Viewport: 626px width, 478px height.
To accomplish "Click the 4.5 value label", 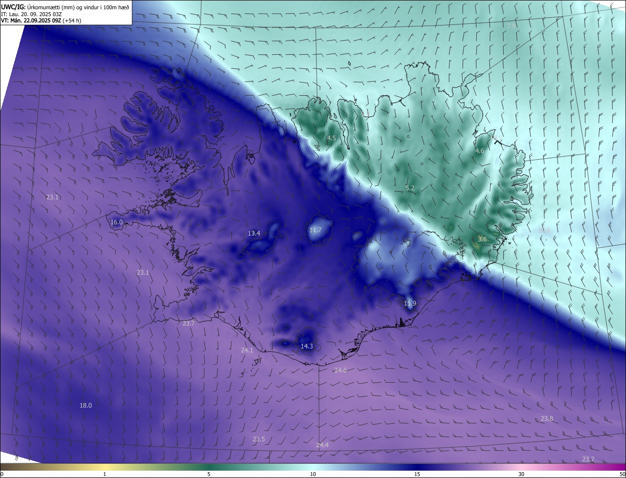I will [331, 138].
